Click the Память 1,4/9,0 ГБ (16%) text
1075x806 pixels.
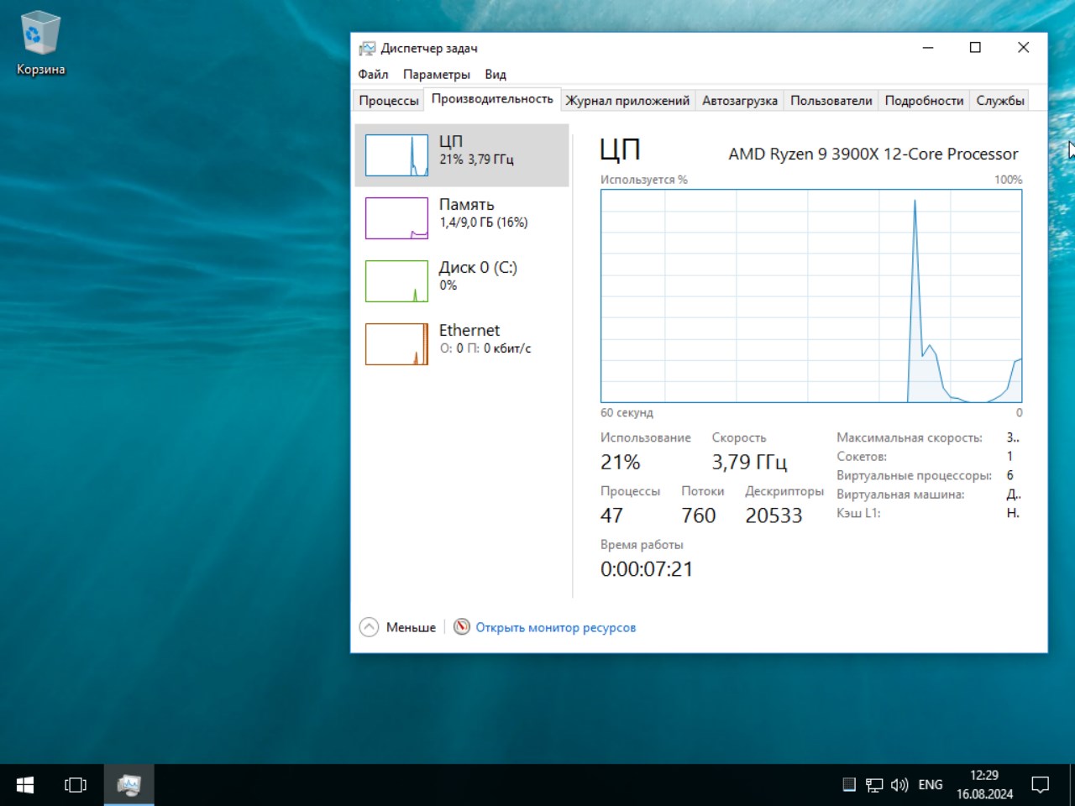pos(484,222)
